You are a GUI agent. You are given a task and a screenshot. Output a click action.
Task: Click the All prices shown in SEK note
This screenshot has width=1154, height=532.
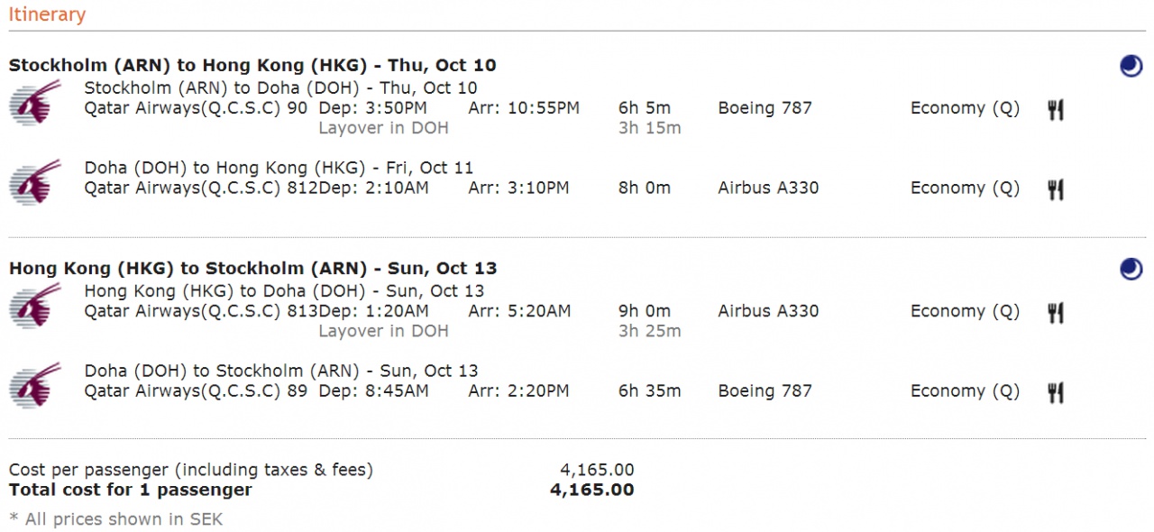click(115, 518)
